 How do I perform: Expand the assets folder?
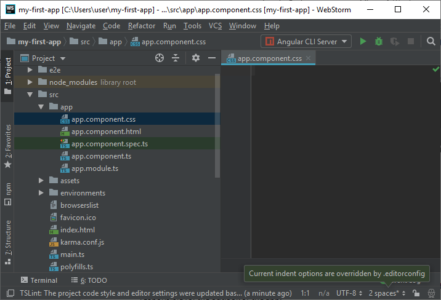click(41, 181)
